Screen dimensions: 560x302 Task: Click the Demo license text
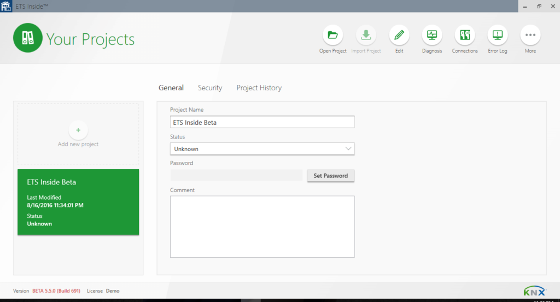tap(113, 291)
